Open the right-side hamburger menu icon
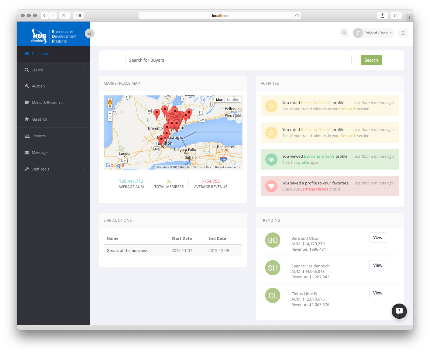This screenshot has width=430, height=354. point(403,33)
